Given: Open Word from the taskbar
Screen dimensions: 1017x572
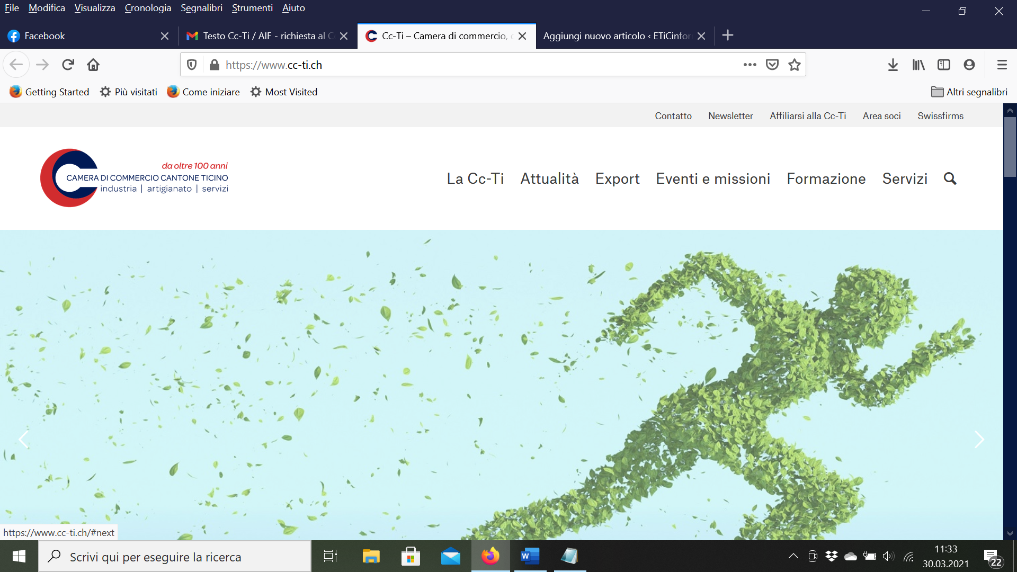Looking at the screenshot, I should 530,556.
